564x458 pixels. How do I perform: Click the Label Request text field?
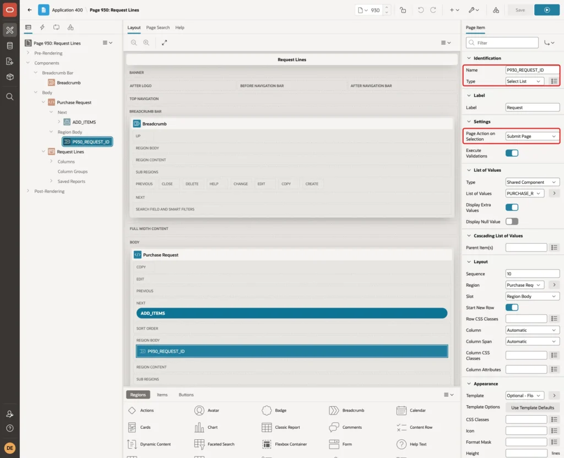pyautogui.click(x=533, y=107)
